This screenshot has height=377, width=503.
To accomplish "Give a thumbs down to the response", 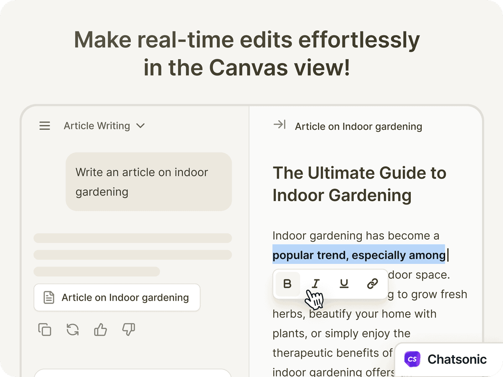I will click(129, 330).
